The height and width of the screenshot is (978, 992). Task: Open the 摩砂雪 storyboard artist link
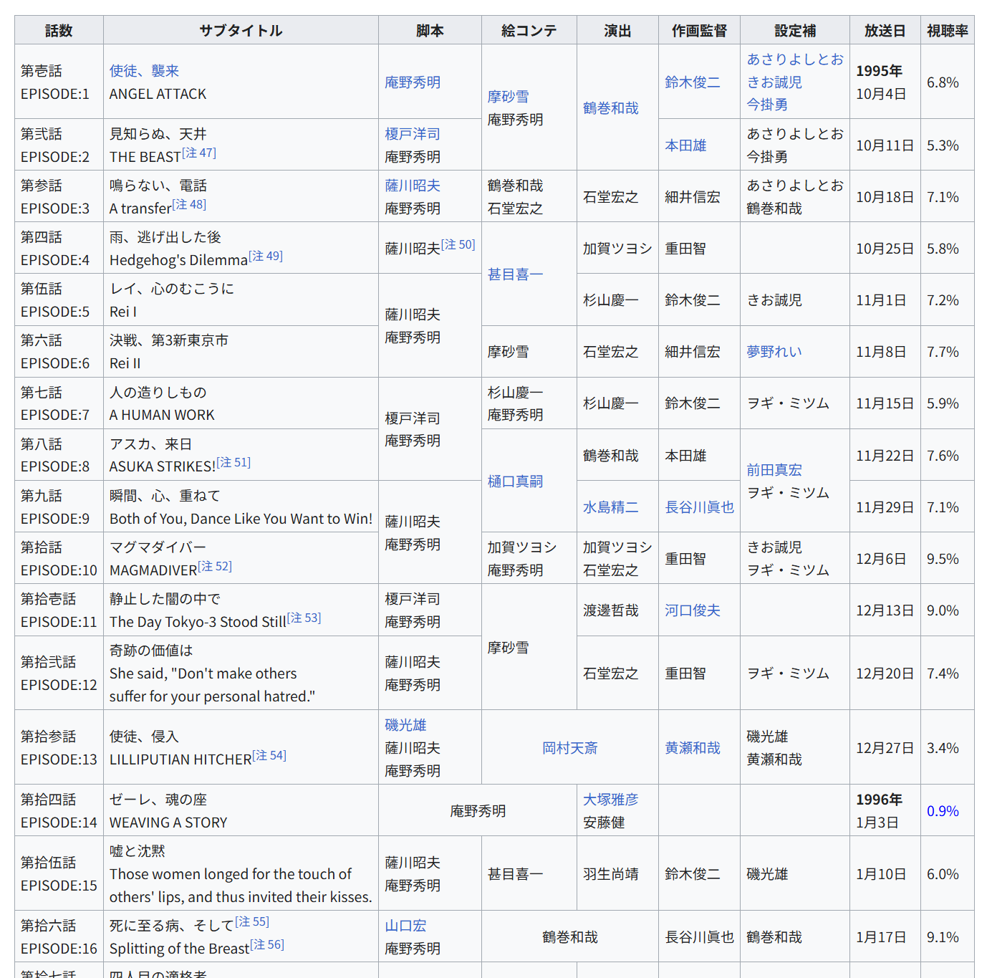(508, 97)
